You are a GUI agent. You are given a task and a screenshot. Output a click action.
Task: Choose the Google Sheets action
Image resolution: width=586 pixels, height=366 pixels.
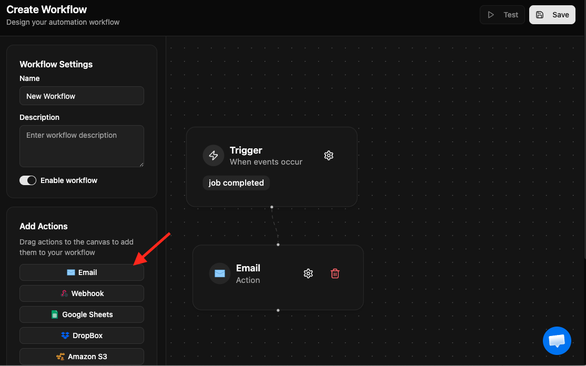coord(82,314)
